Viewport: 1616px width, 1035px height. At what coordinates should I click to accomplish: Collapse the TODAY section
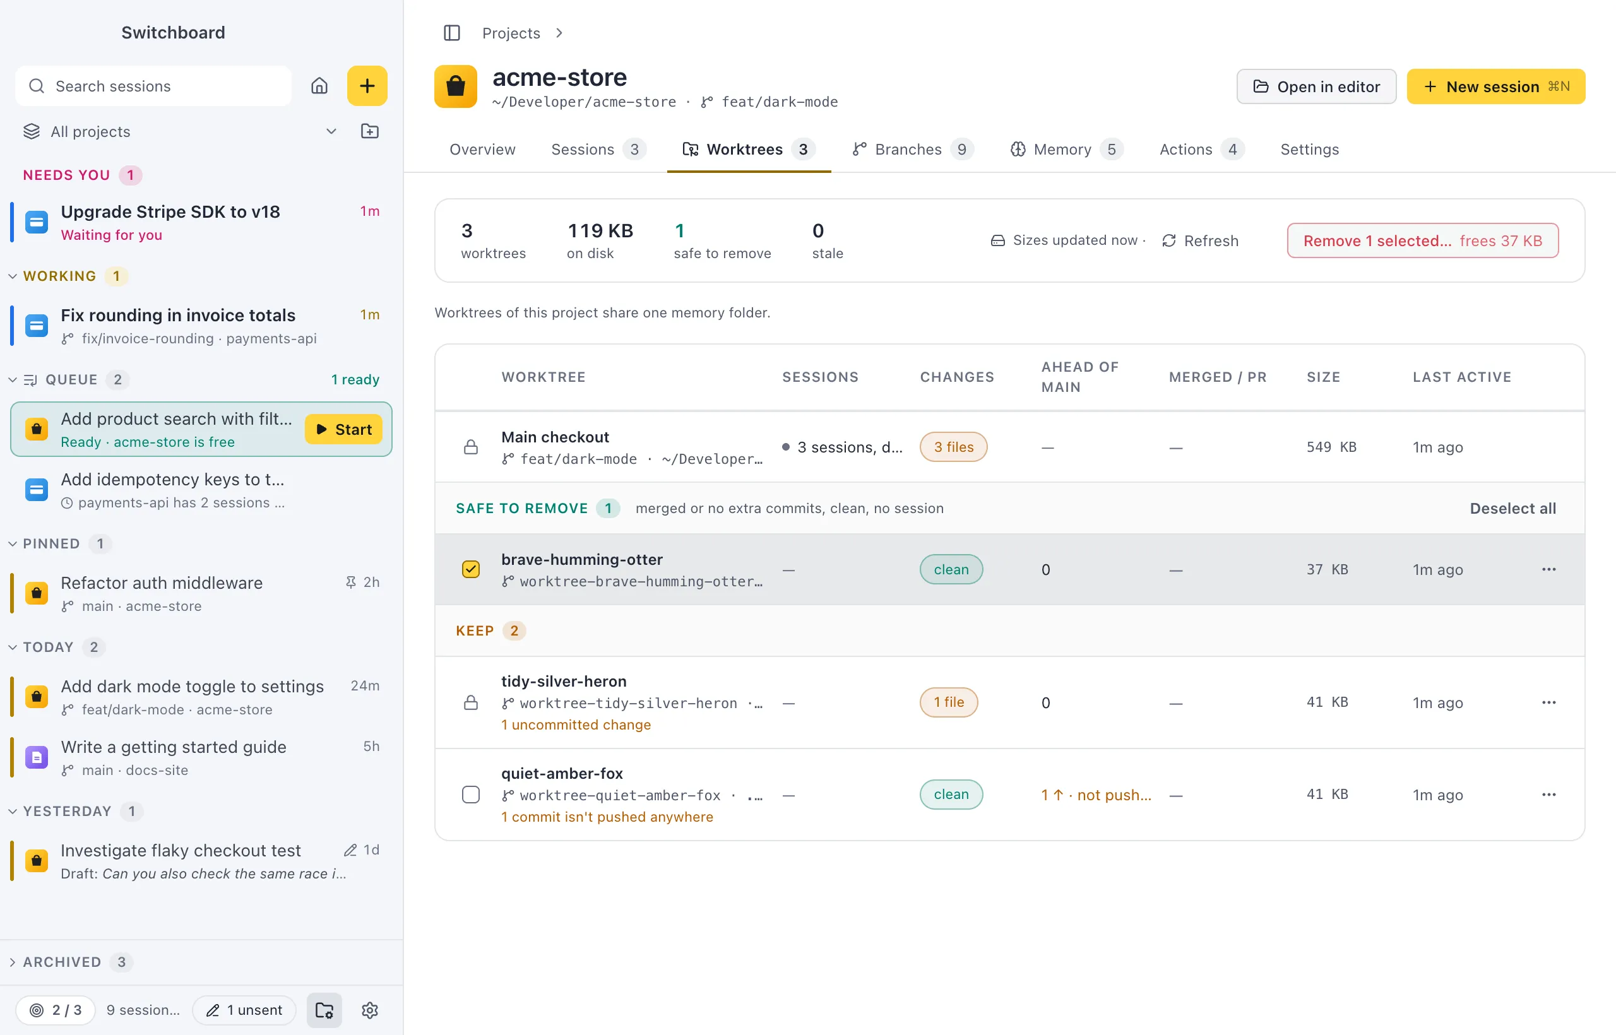[x=13, y=648]
